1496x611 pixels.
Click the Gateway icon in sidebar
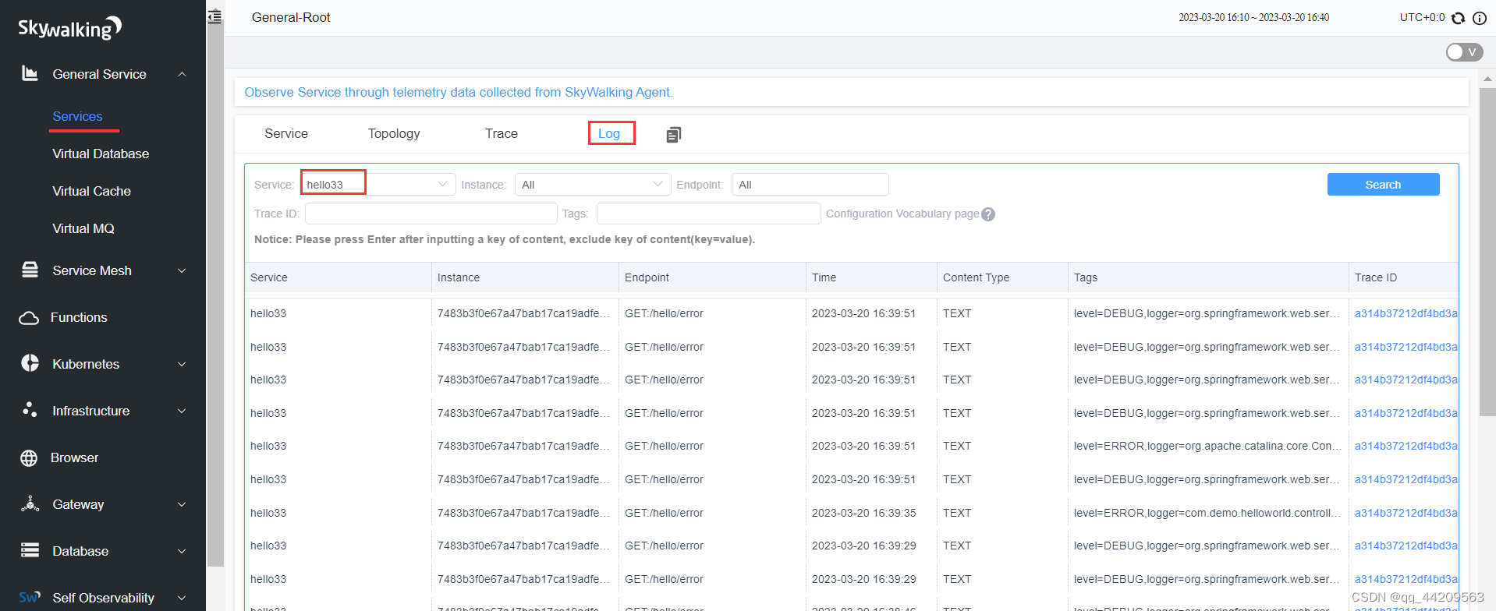click(30, 504)
